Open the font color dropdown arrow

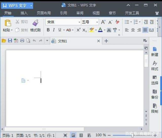105,30
